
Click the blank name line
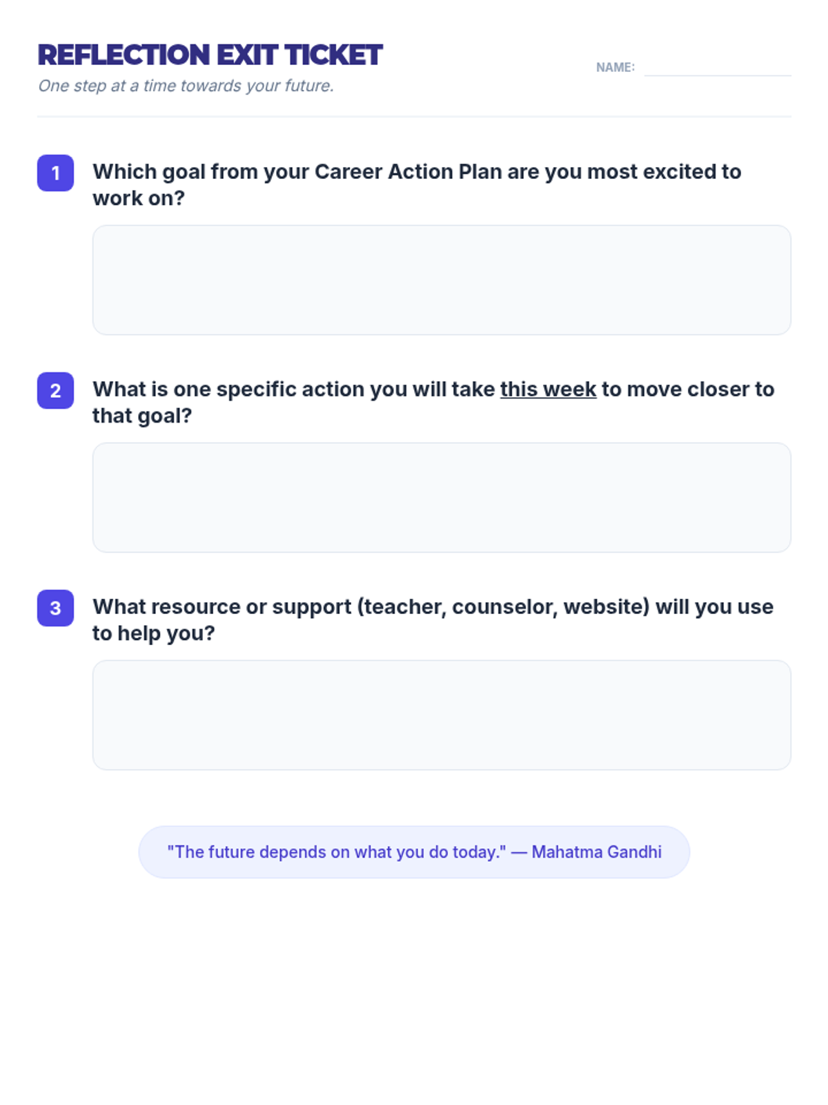coord(717,69)
